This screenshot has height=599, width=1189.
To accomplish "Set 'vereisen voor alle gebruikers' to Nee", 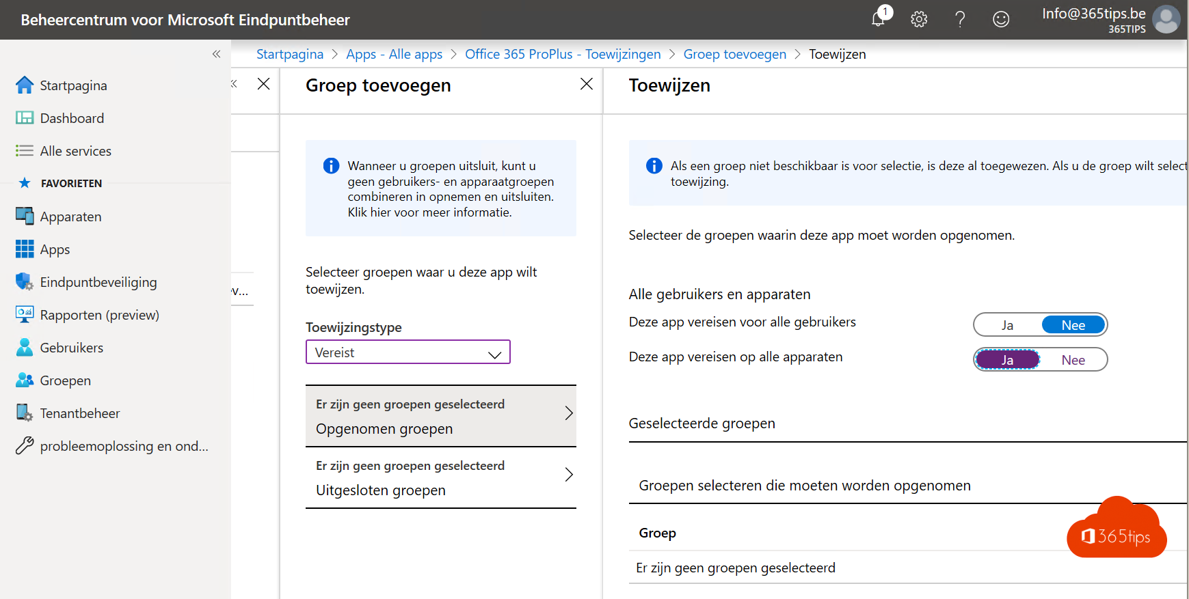I will pos(1073,325).
